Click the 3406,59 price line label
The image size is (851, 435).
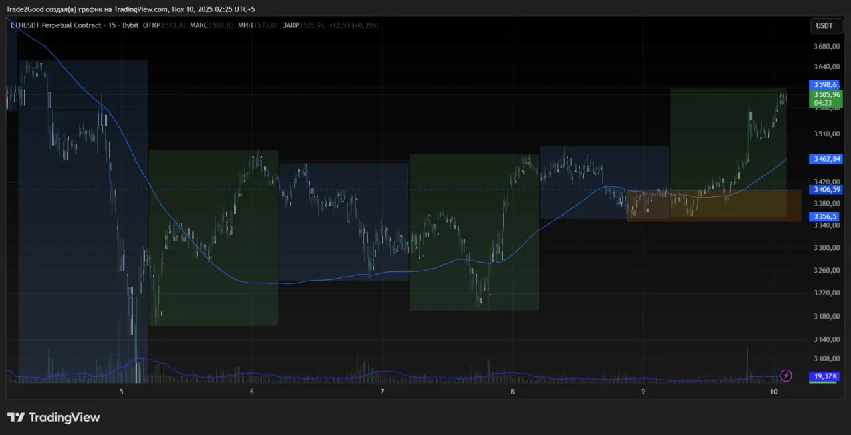[825, 190]
